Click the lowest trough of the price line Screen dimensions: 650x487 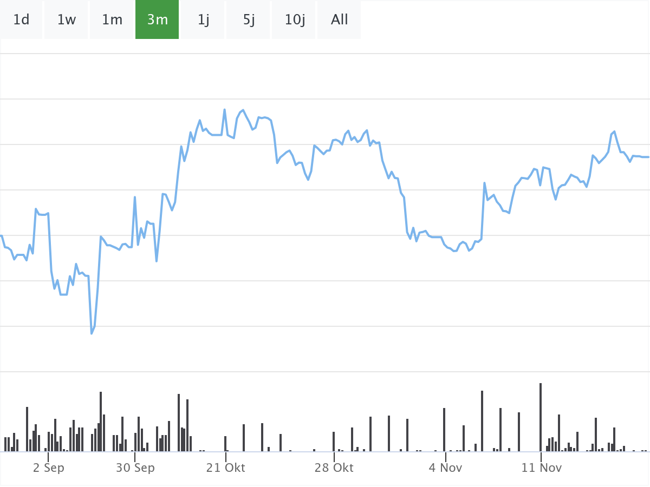[92, 333]
